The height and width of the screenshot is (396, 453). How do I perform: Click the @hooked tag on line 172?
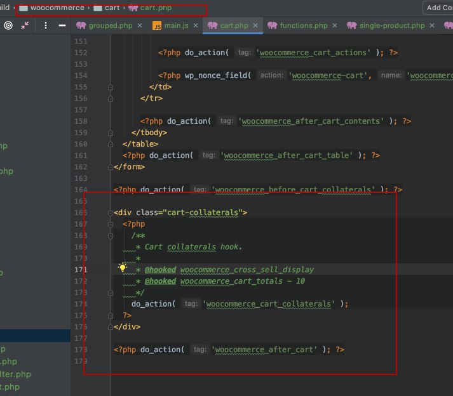(x=160, y=281)
